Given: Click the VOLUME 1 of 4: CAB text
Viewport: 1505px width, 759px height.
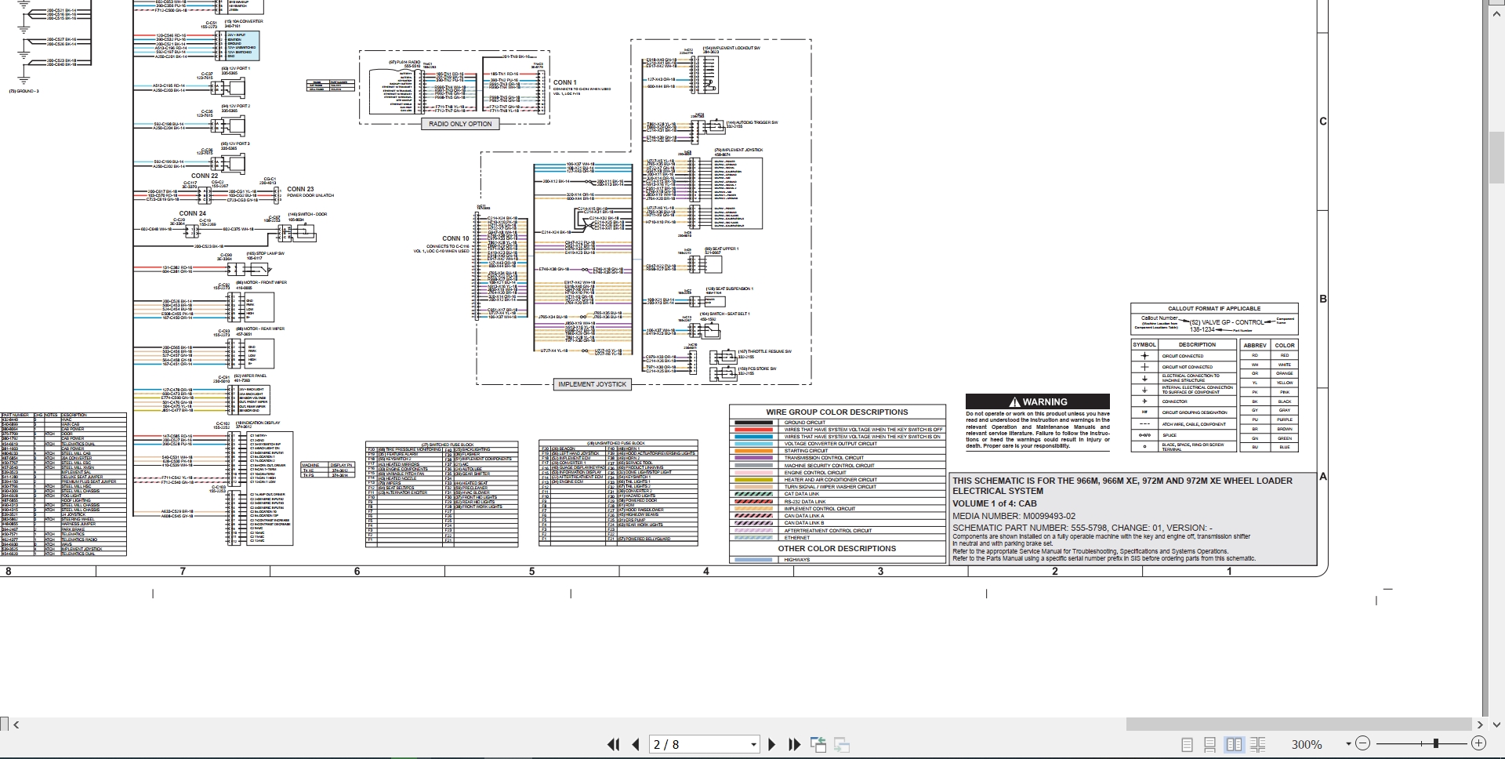Looking at the screenshot, I should point(994,503).
